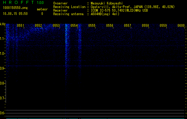Click the Receiving antenna label
Image resolution: width=187 pixels, height=119 pixels.
tap(68, 14)
